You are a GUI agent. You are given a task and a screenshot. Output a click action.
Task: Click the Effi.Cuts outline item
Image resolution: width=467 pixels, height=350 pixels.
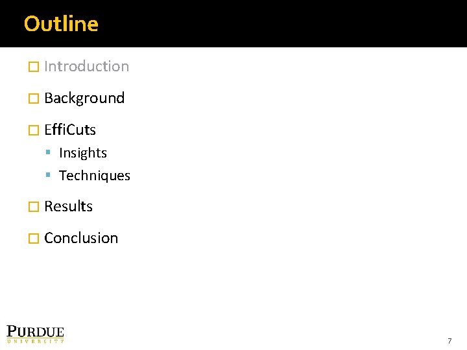pos(70,130)
